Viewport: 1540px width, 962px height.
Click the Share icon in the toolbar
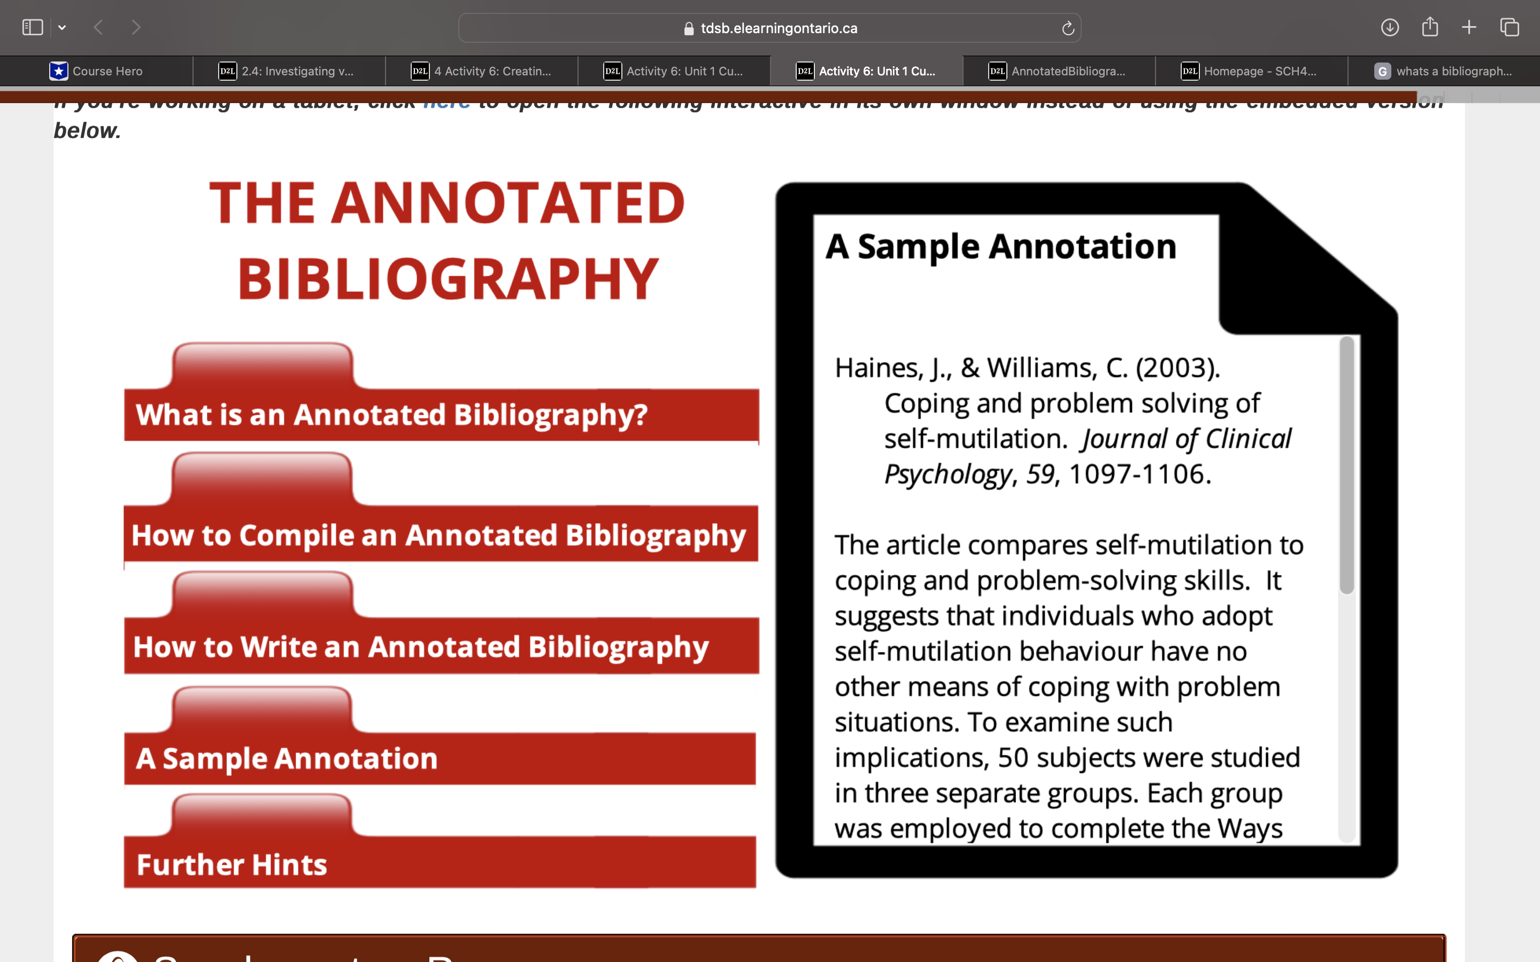tap(1429, 27)
